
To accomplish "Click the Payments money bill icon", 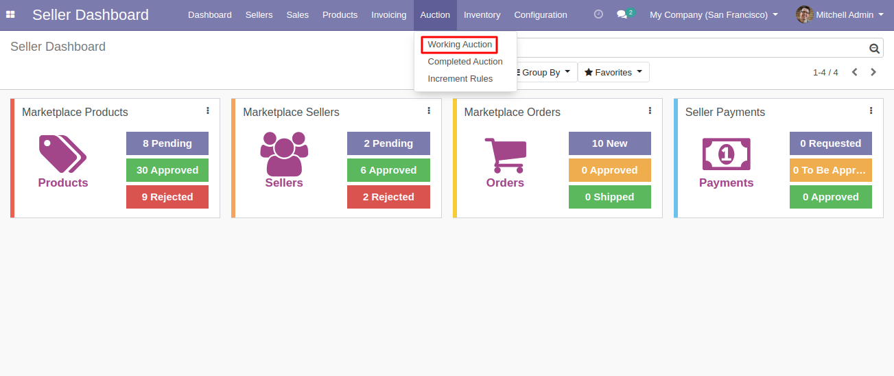I will pyautogui.click(x=727, y=154).
